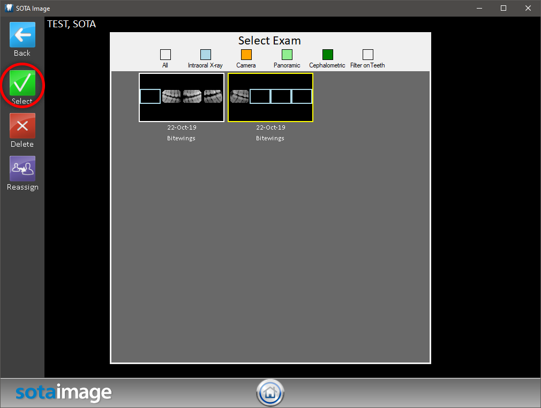Toggle the All exam filter box
The image size is (541, 408).
click(165, 55)
